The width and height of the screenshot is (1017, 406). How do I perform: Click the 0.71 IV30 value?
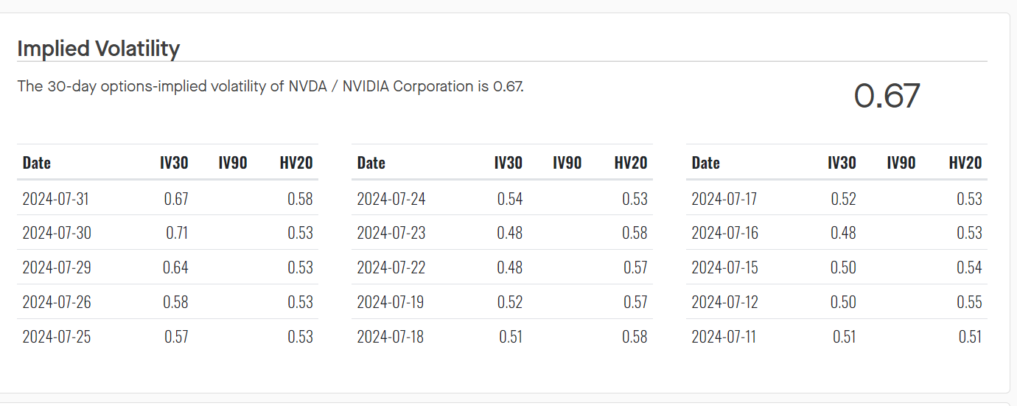(x=176, y=234)
